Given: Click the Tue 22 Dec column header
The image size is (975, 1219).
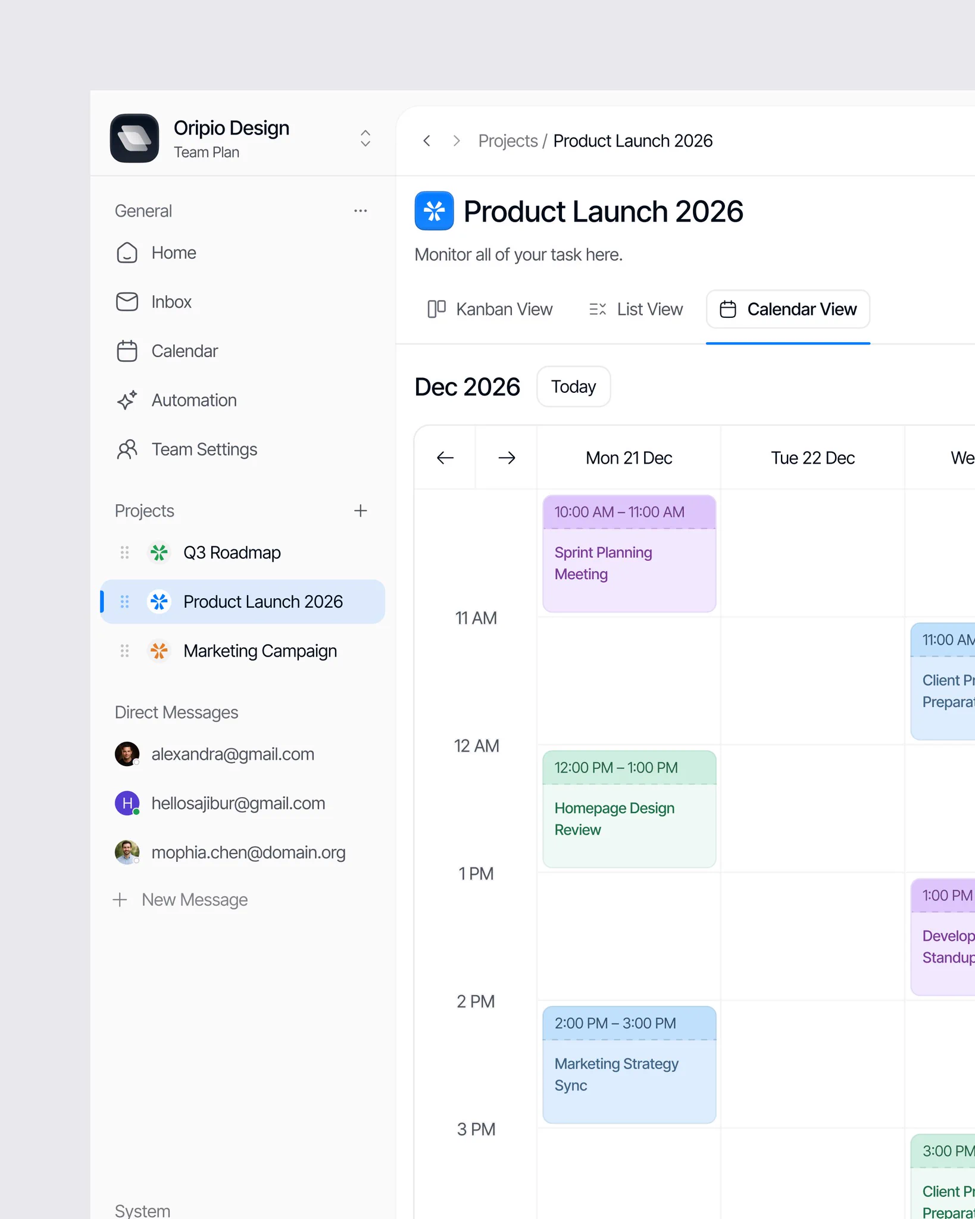Looking at the screenshot, I should pos(813,458).
